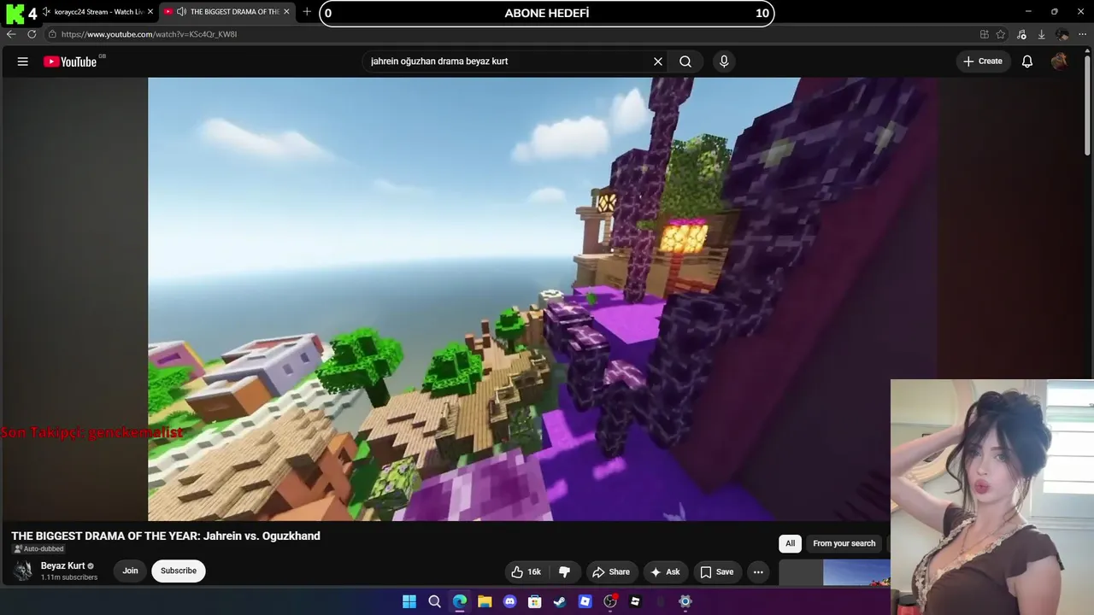This screenshot has height=615, width=1094.
Task: Open the browser profile picture
Action: pyautogui.click(x=1062, y=34)
